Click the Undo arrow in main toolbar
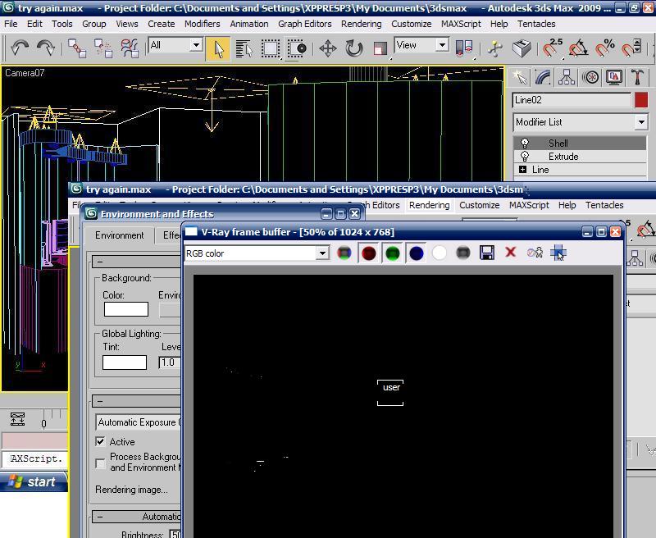 pos(19,48)
